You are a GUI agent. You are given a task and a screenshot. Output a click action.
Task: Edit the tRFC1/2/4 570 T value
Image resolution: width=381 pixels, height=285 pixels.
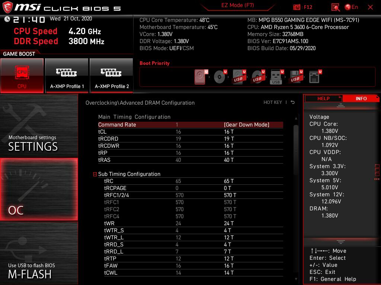pos(230,195)
